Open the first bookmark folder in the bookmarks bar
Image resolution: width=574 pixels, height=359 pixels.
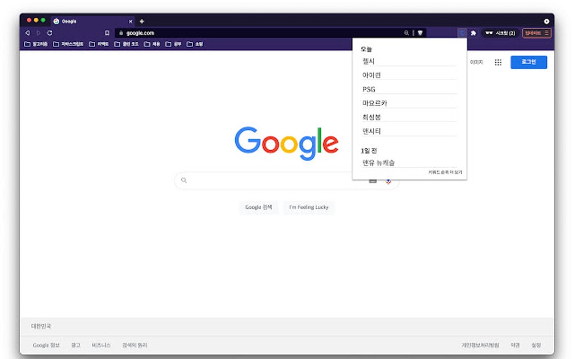36,44
